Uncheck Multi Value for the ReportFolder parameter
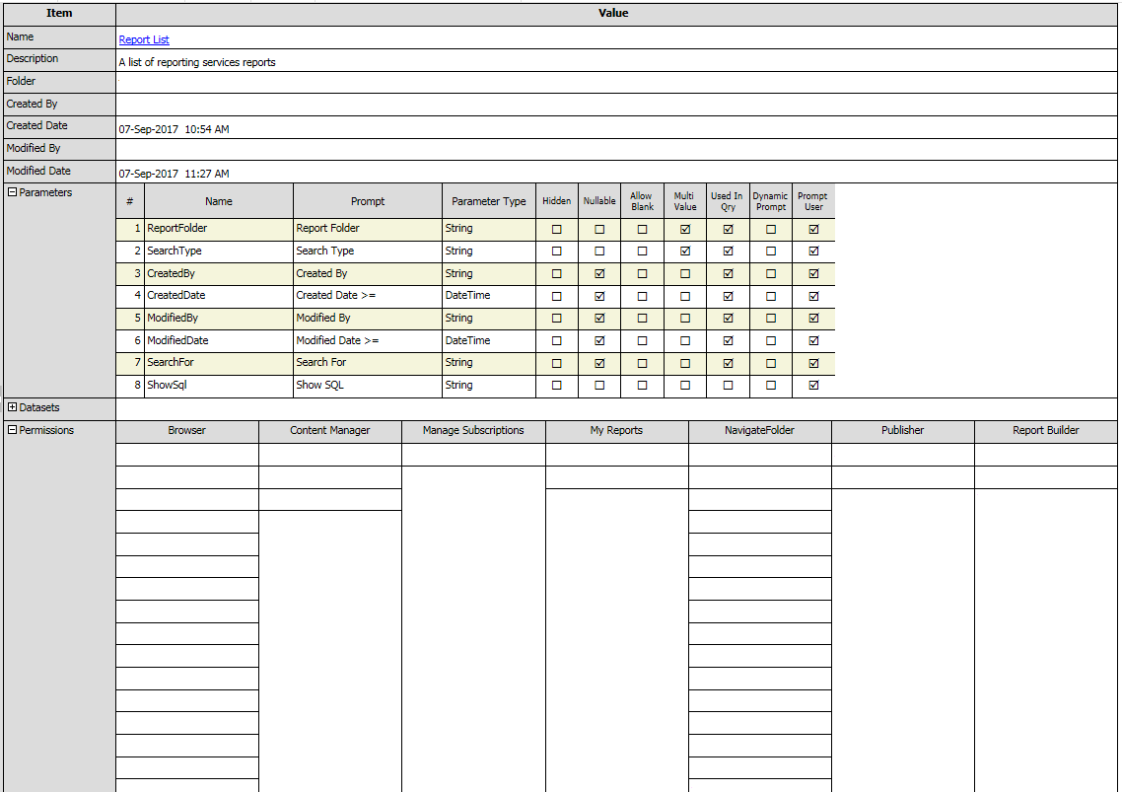The height and width of the screenshot is (792, 1122). (684, 228)
